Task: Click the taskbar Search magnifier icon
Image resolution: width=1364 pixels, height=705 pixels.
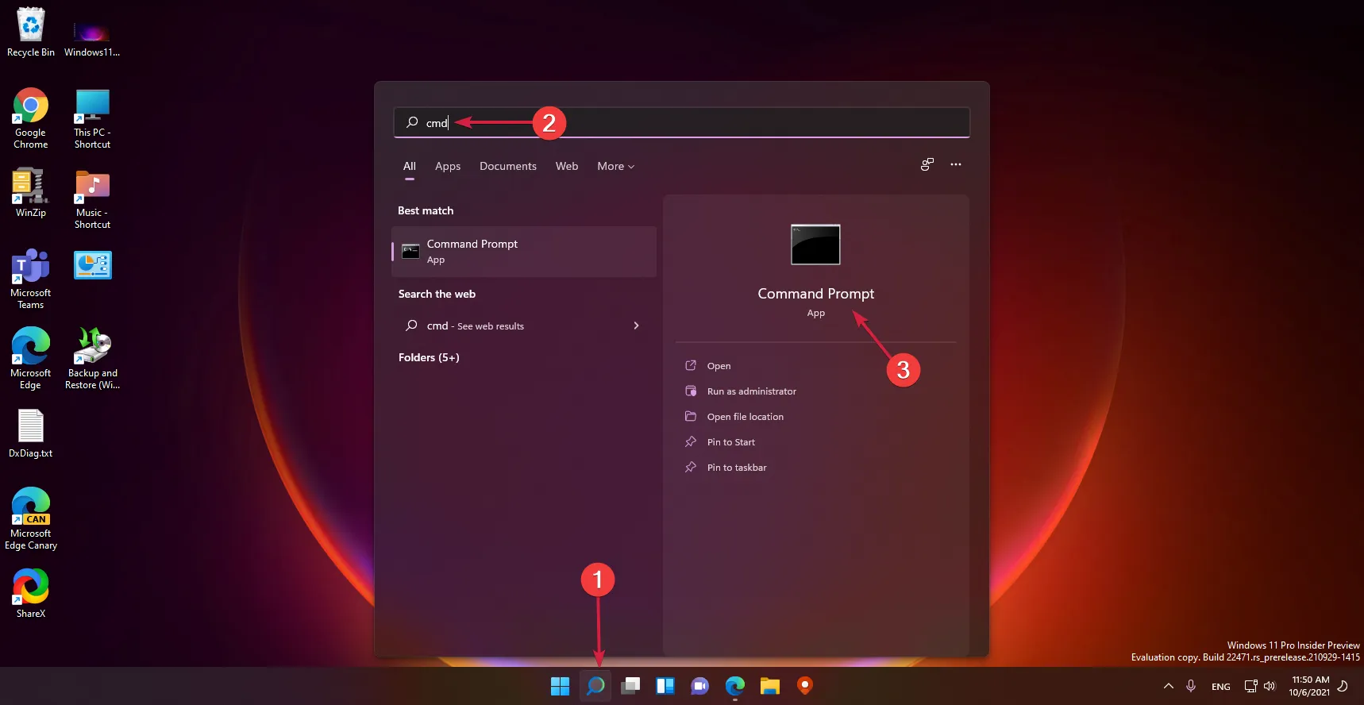Action: (595, 685)
